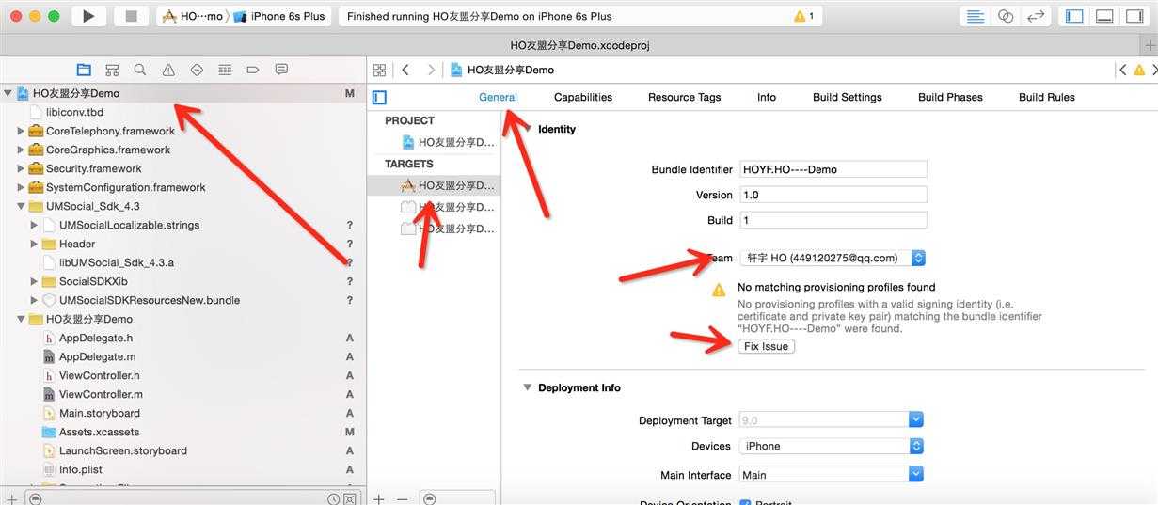Screen dimensions: 1158x505
Task: Select the General tab
Action: [x=498, y=97]
